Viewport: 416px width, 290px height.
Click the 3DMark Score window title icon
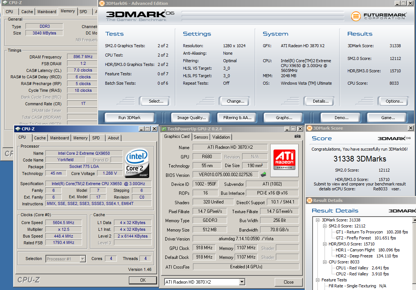click(x=309, y=128)
